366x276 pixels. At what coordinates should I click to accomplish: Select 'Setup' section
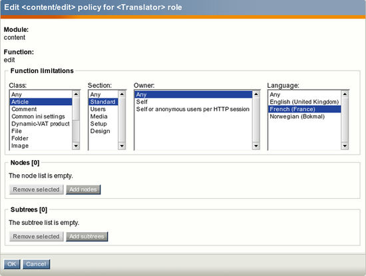tap(103, 124)
